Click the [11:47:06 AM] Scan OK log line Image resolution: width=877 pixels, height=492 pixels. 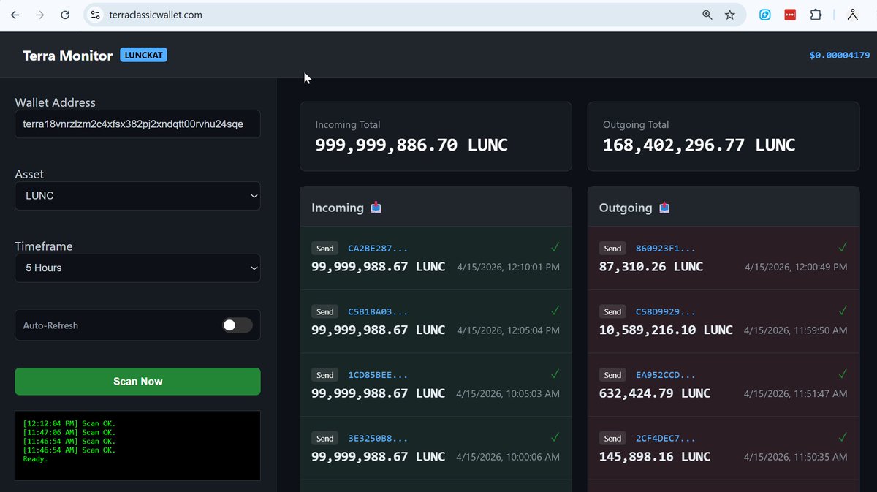[x=69, y=432]
